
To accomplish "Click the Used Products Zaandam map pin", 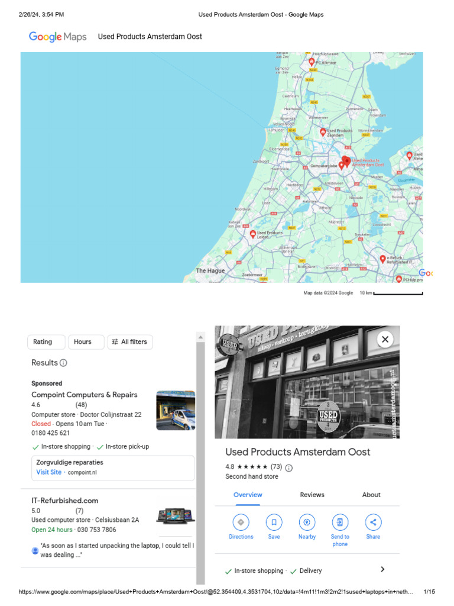I will (323, 133).
